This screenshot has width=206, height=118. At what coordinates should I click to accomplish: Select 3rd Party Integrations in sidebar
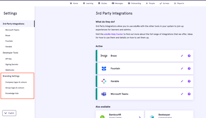[17, 24]
